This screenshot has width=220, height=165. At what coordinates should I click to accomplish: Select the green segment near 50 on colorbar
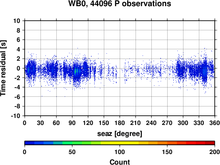[72, 143]
